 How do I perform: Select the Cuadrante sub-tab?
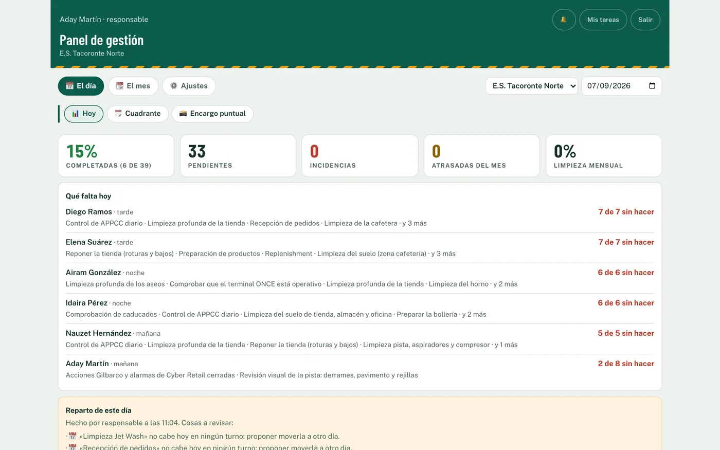138,114
